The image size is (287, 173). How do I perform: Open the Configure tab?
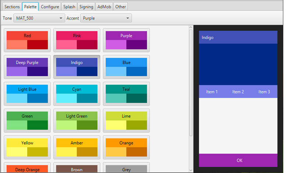(x=50, y=7)
